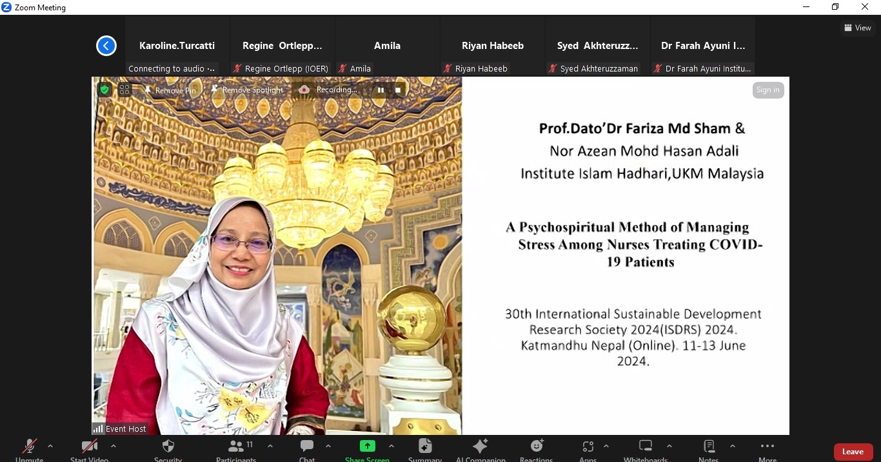
Task: Expand audio options arrow beside Unmute
Action: coord(50,446)
